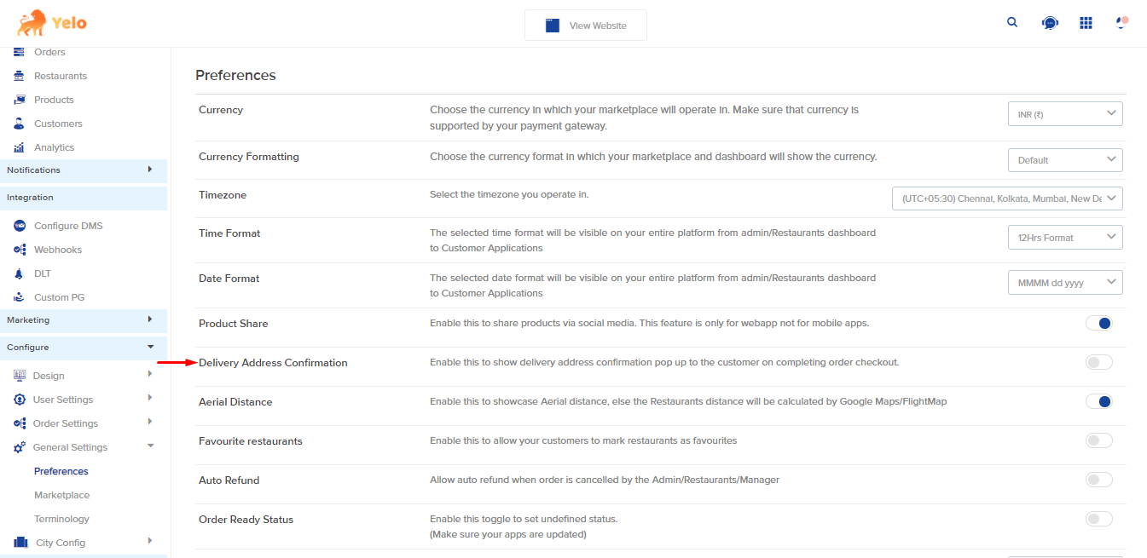Click the search magnifier icon
The width and height of the screenshot is (1147, 558).
[1012, 23]
